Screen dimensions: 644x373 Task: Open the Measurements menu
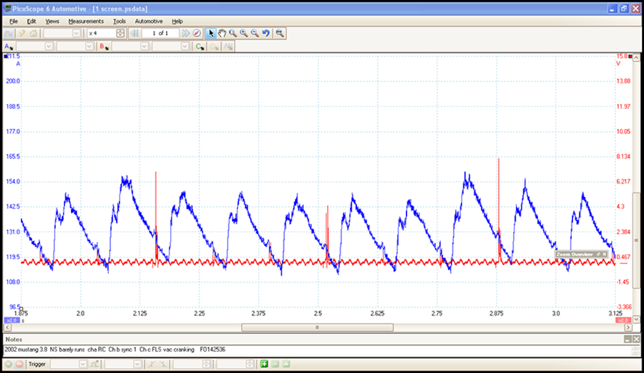click(86, 21)
